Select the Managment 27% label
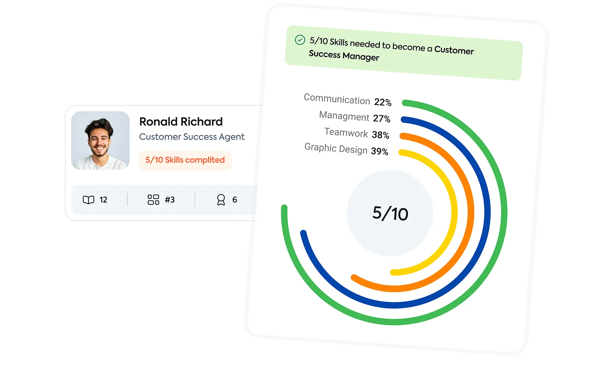The image size is (615, 379). pos(355,117)
